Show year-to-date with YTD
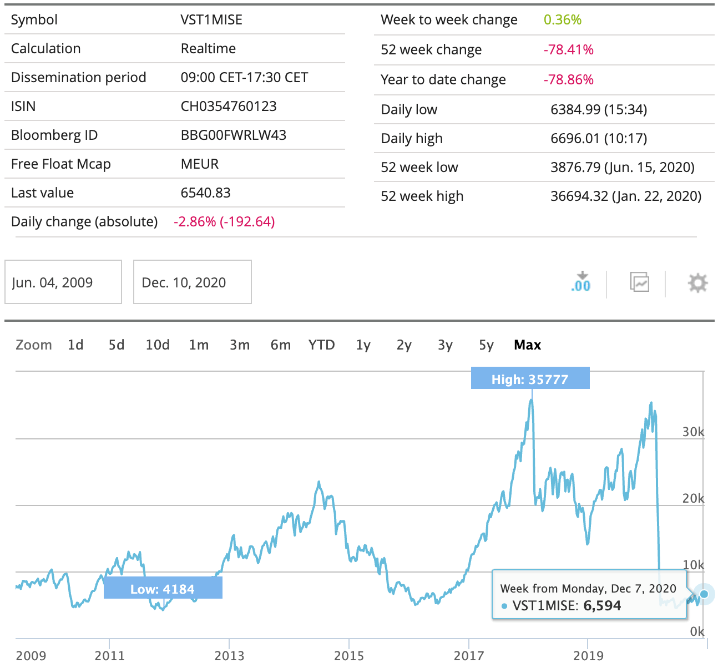Viewport: 718px width, 668px height. click(322, 345)
